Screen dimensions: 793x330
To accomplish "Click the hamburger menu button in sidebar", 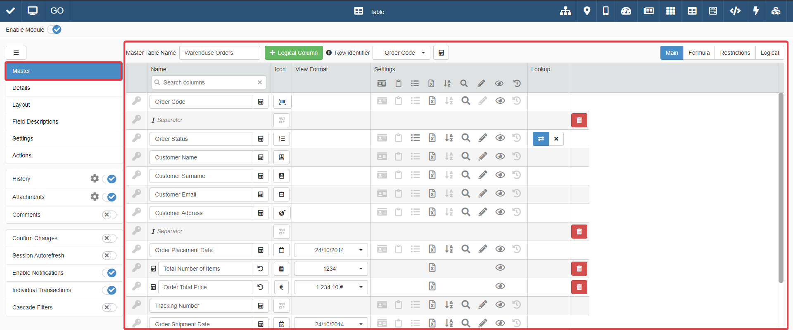I will tap(16, 53).
